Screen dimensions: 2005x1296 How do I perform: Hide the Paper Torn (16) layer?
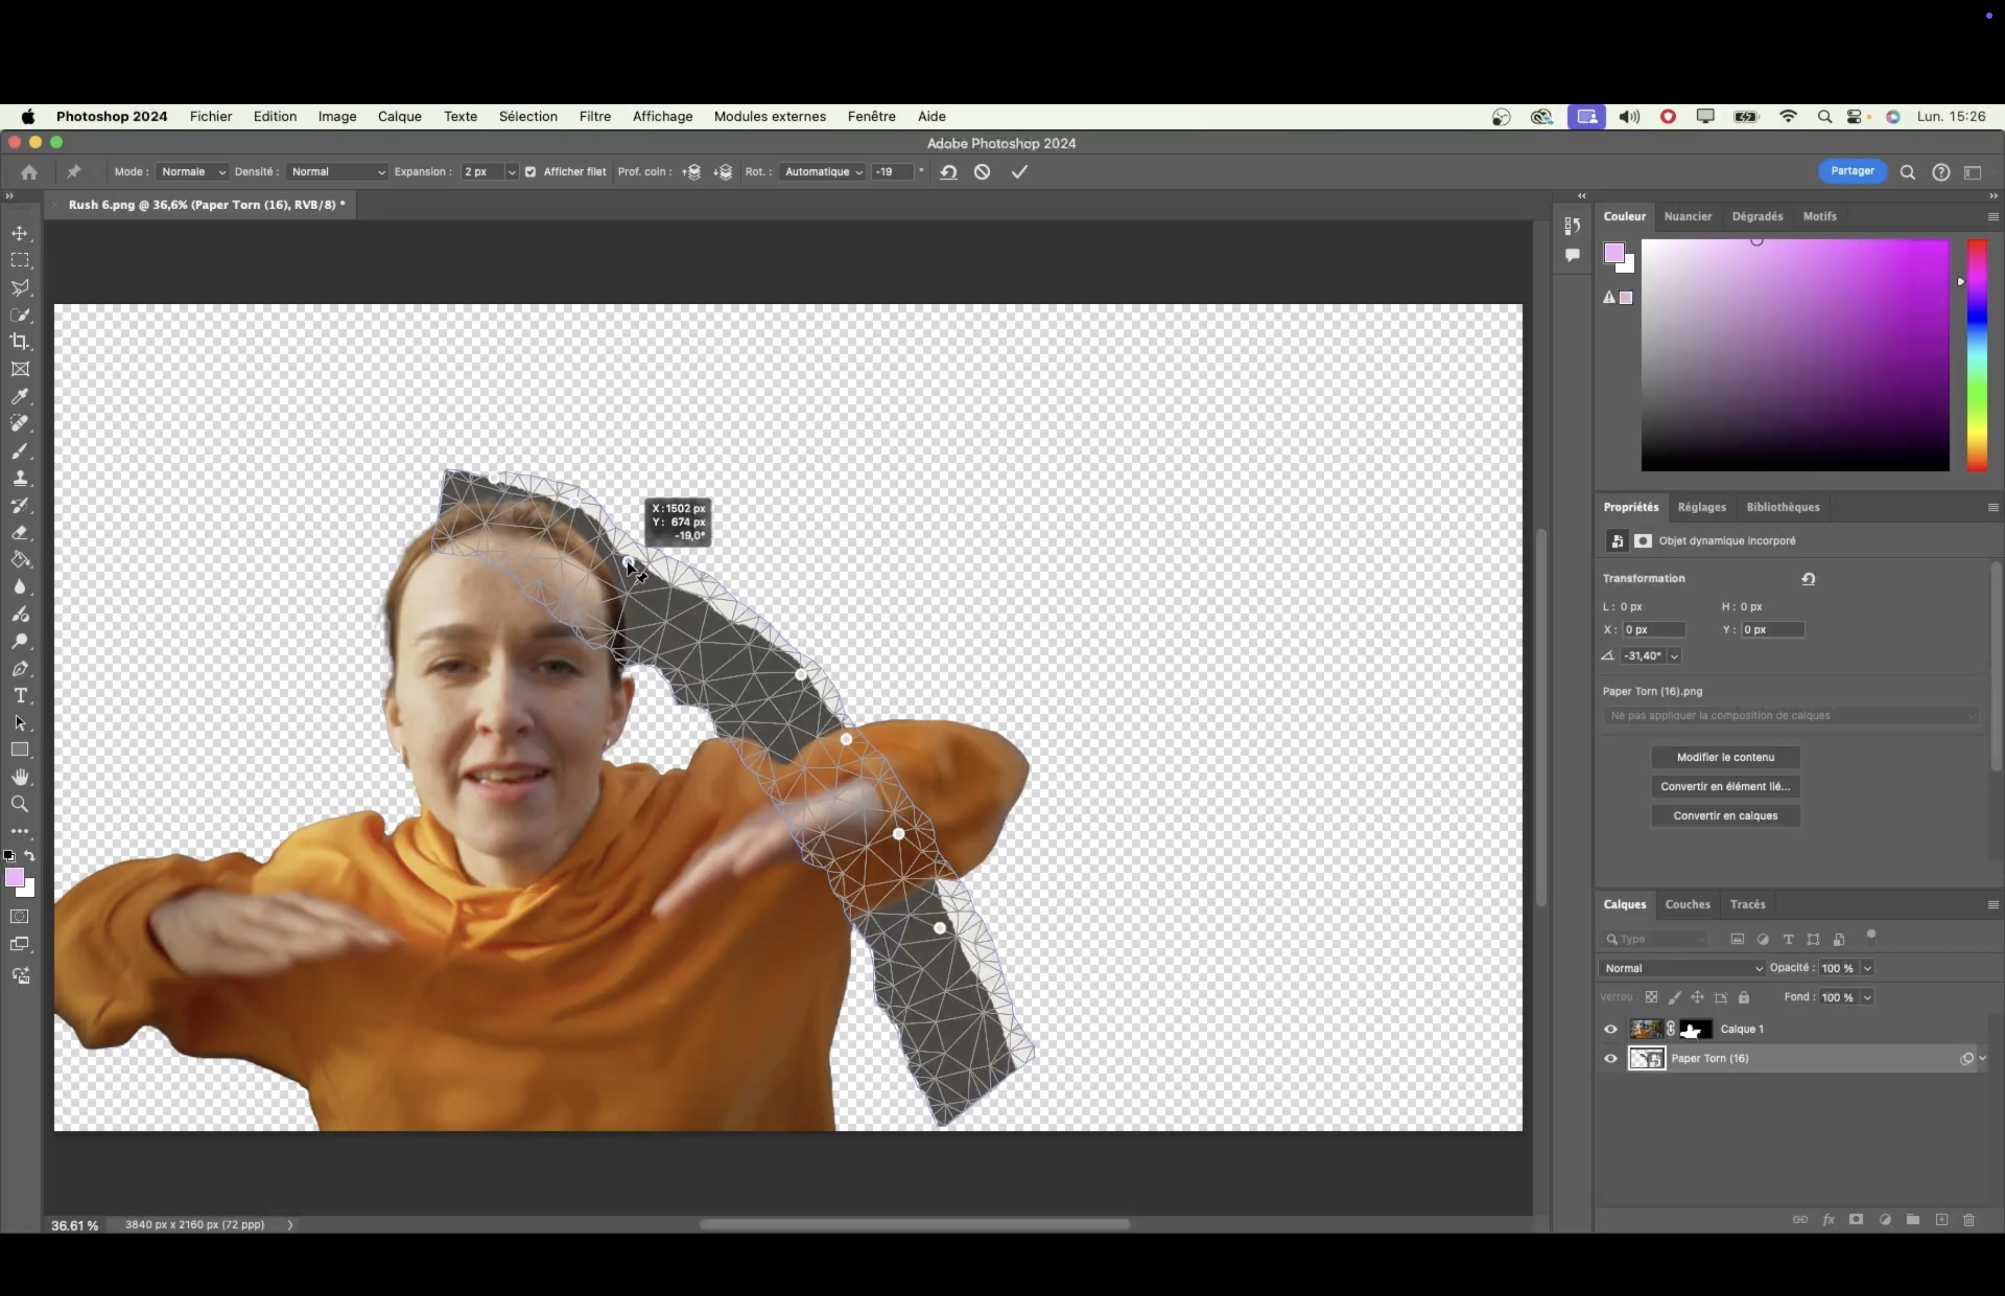pos(1611,1059)
